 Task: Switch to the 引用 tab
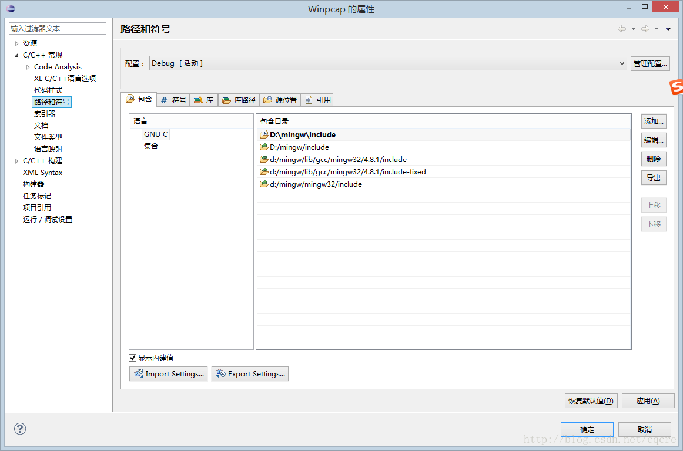click(x=317, y=100)
